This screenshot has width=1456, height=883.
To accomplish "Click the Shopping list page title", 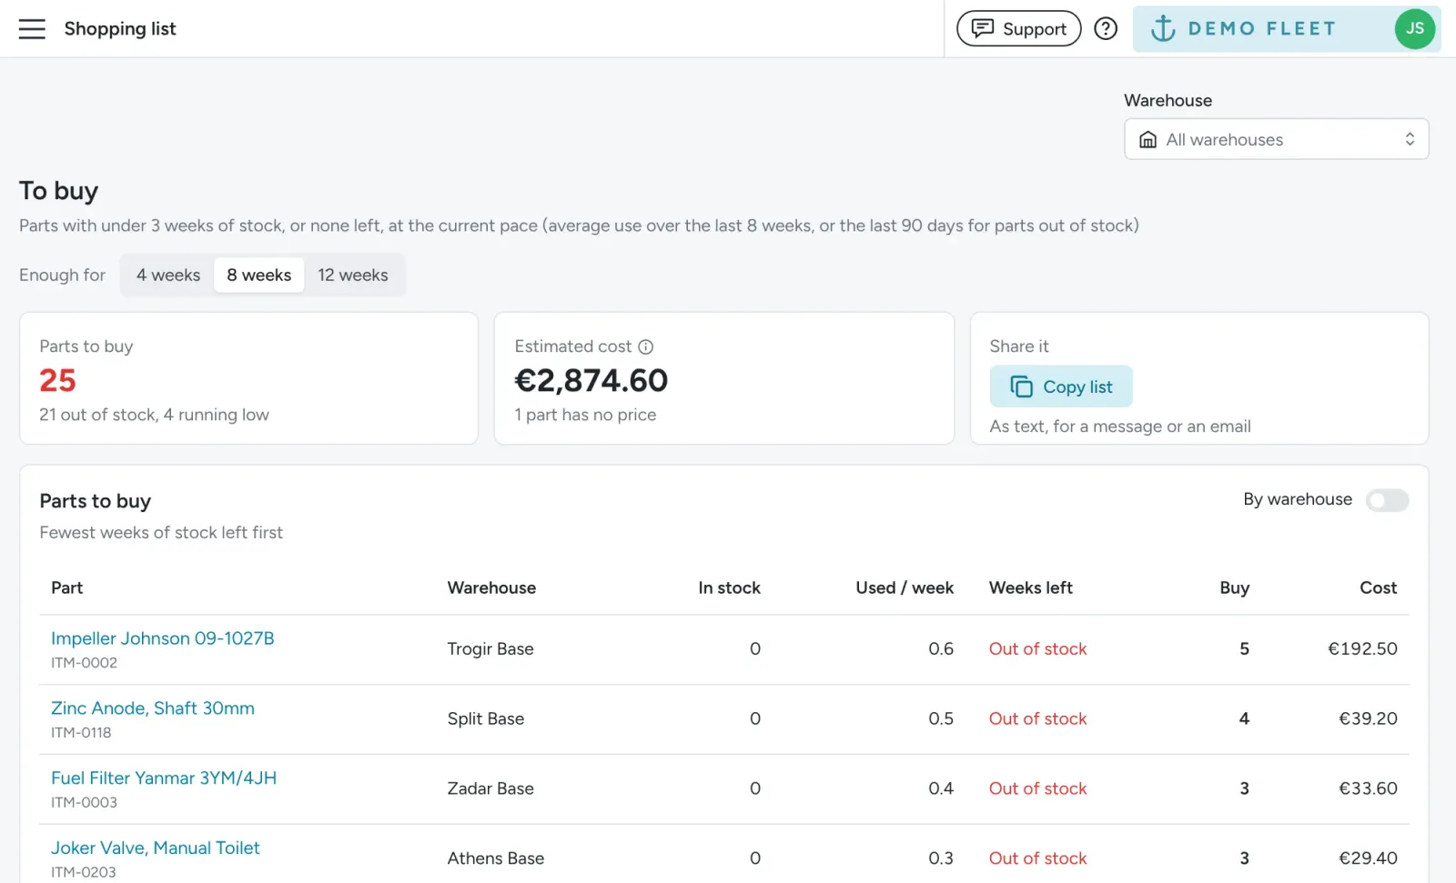I will (120, 29).
